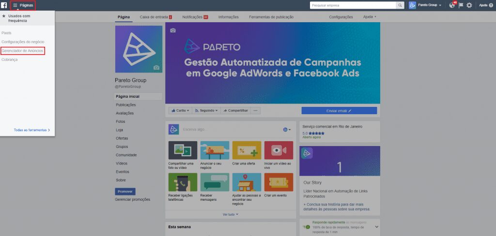
Task: Click the 'Todas as ferramentas' link
Action: point(32,130)
